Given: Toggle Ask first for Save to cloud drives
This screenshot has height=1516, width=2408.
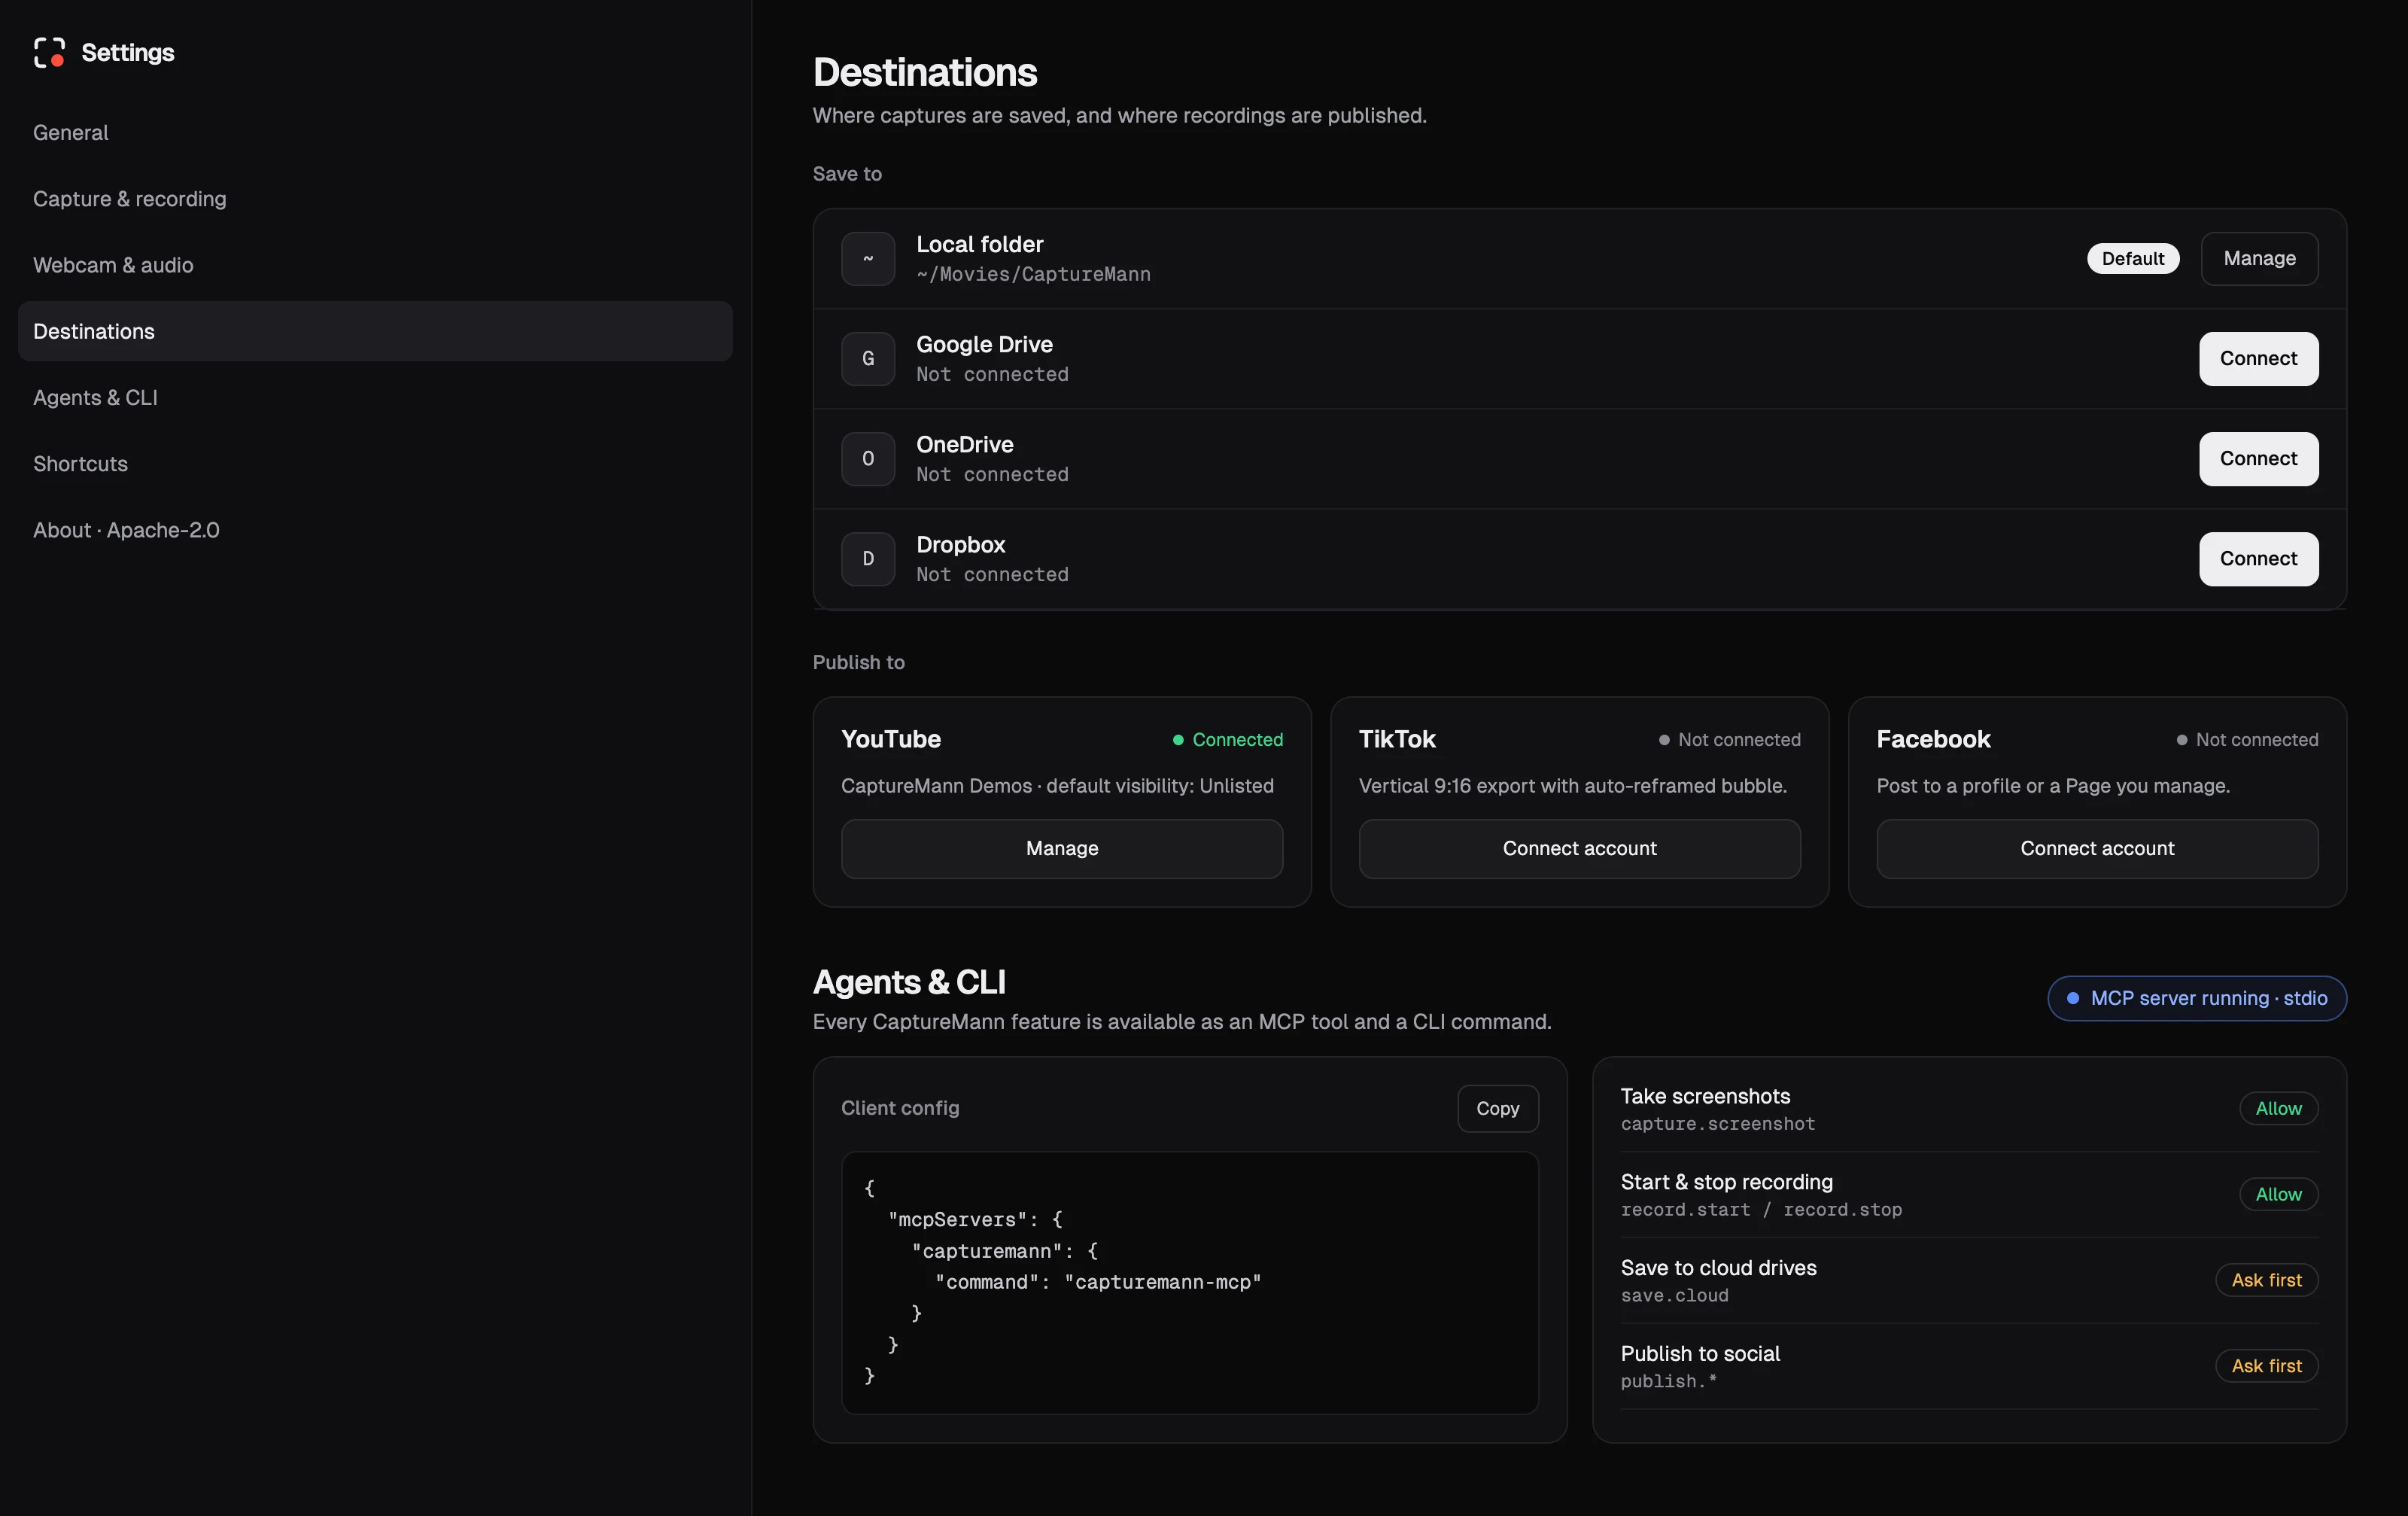Looking at the screenshot, I should coord(2266,1280).
